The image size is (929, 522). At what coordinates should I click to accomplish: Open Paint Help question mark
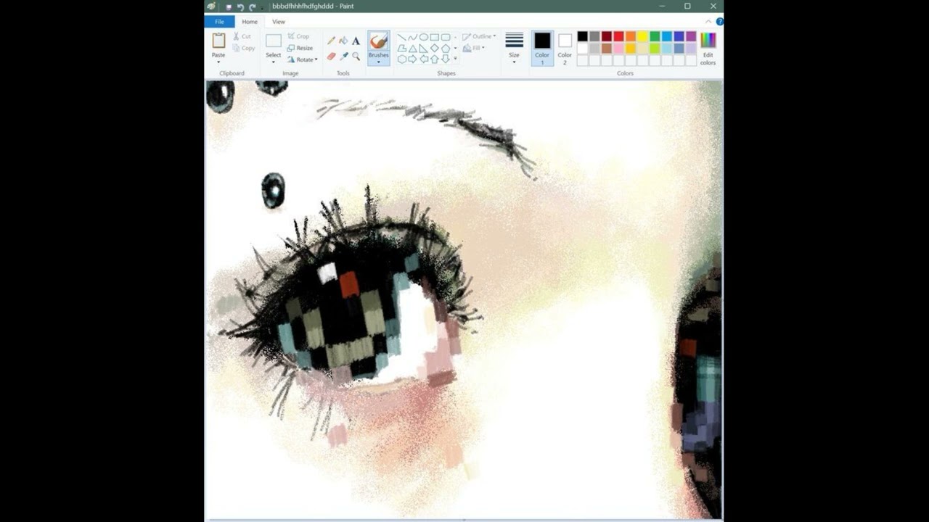[720, 22]
